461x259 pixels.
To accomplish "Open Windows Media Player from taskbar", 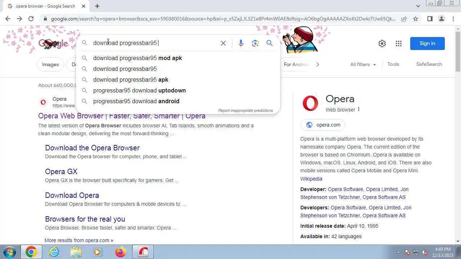I will (98, 252).
